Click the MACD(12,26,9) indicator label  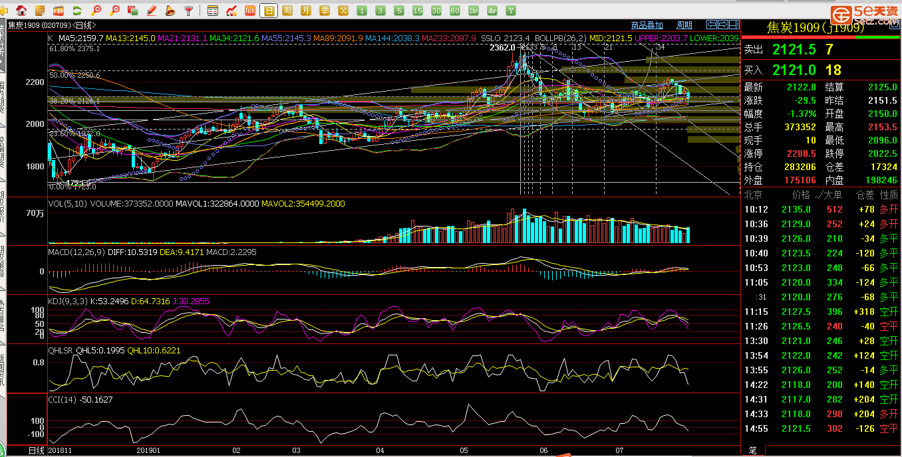[x=77, y=252]
